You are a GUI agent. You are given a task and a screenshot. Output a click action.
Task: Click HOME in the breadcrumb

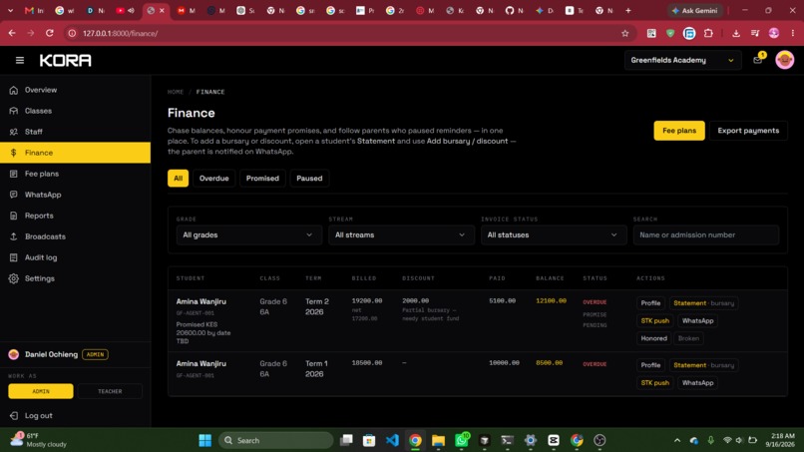coord(175,92)
